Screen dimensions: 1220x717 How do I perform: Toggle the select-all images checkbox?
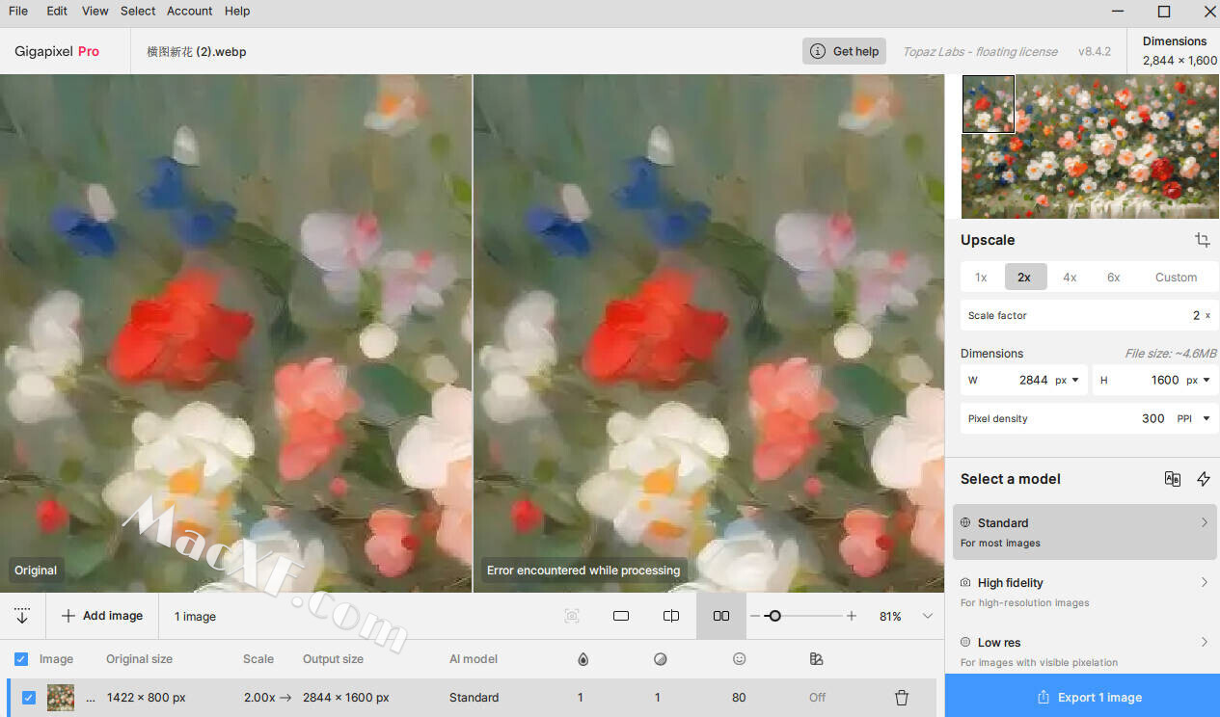(21, 659)
